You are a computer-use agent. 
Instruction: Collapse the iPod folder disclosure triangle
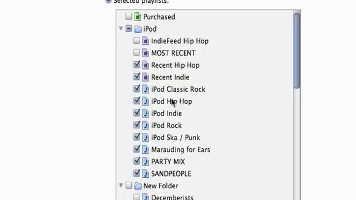click(121, 28)
